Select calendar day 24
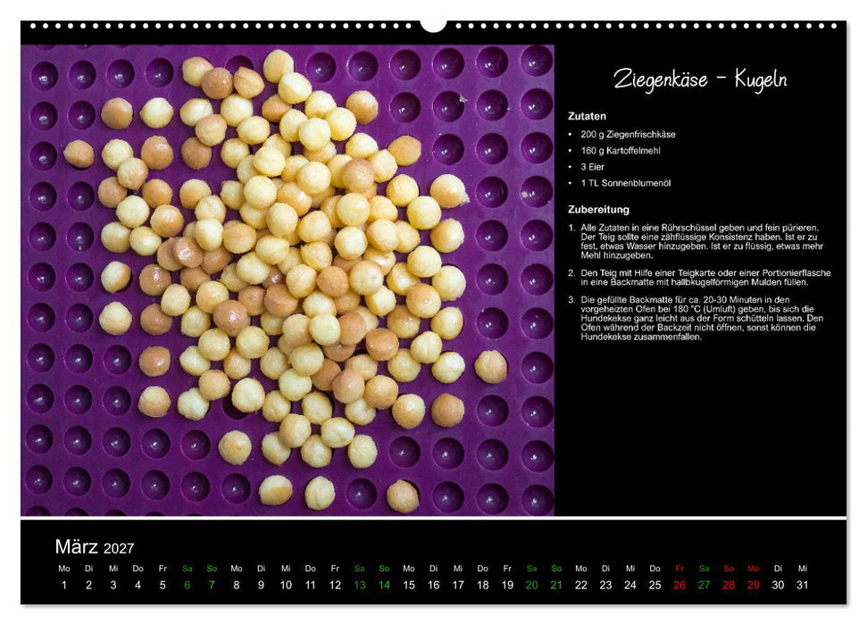This screenshot has width=867, height=625. [630, 585]
